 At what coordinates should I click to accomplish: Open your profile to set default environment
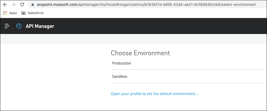click(x=154, y=94)
